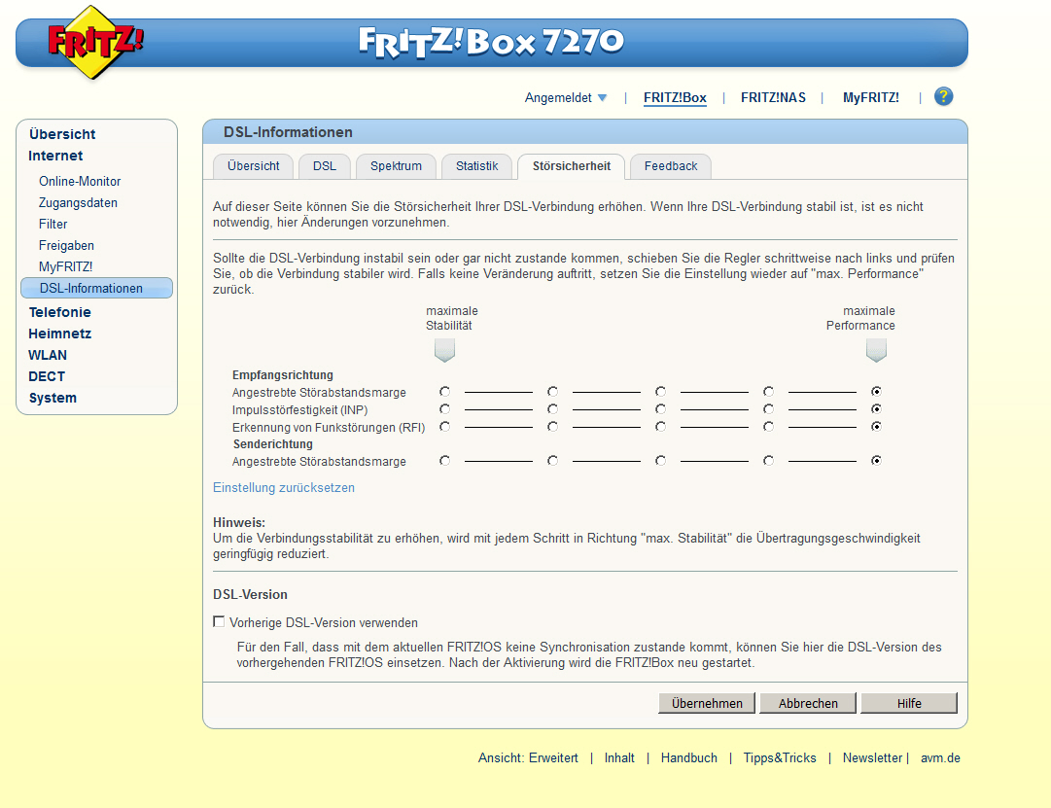Open Zugangsdaten in sidebar
The height and width of the screenshot is (808, 1051).
click(x=78, y=202)
